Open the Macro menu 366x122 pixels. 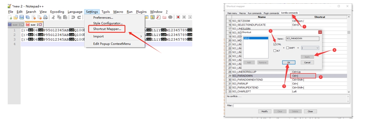click(x=118, y=12)
